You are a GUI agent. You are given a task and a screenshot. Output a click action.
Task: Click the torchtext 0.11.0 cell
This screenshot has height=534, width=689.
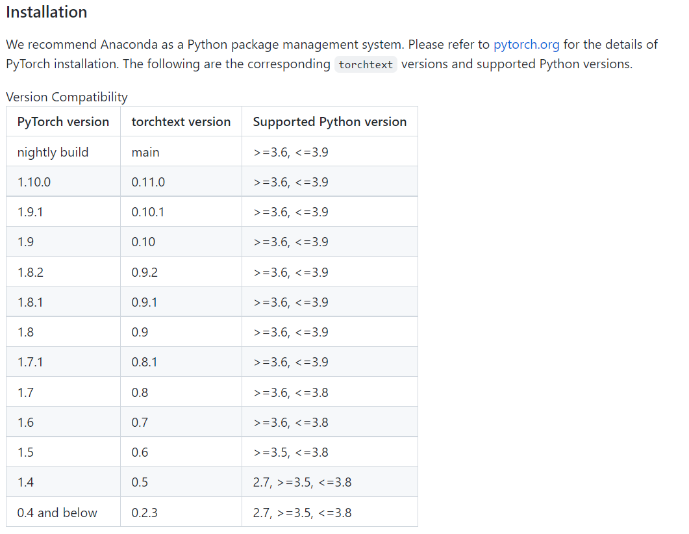tap(181, 181)
